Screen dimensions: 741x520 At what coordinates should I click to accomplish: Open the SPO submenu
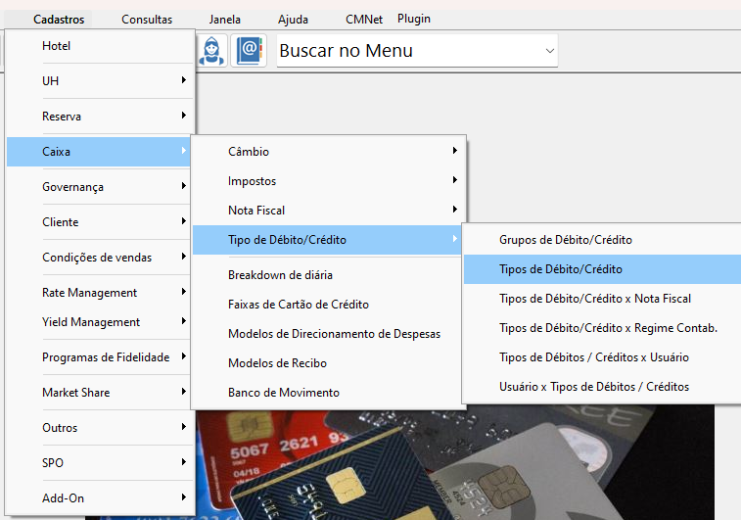point(100,463)
